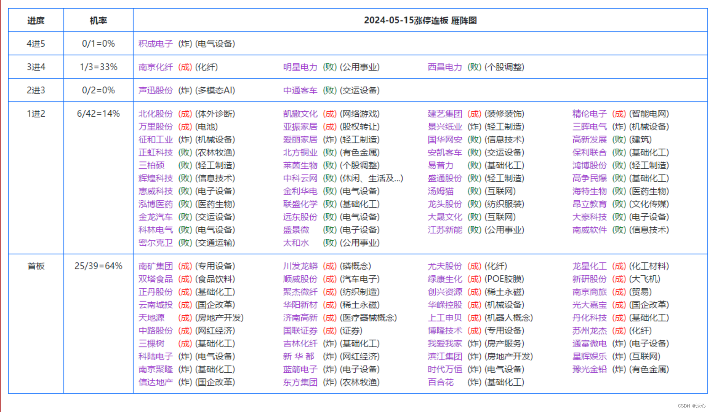The image size is (712, 412).
Task: Select 密尔克卫 stock name
Action: pyautogui.click(x=156, y=242)
